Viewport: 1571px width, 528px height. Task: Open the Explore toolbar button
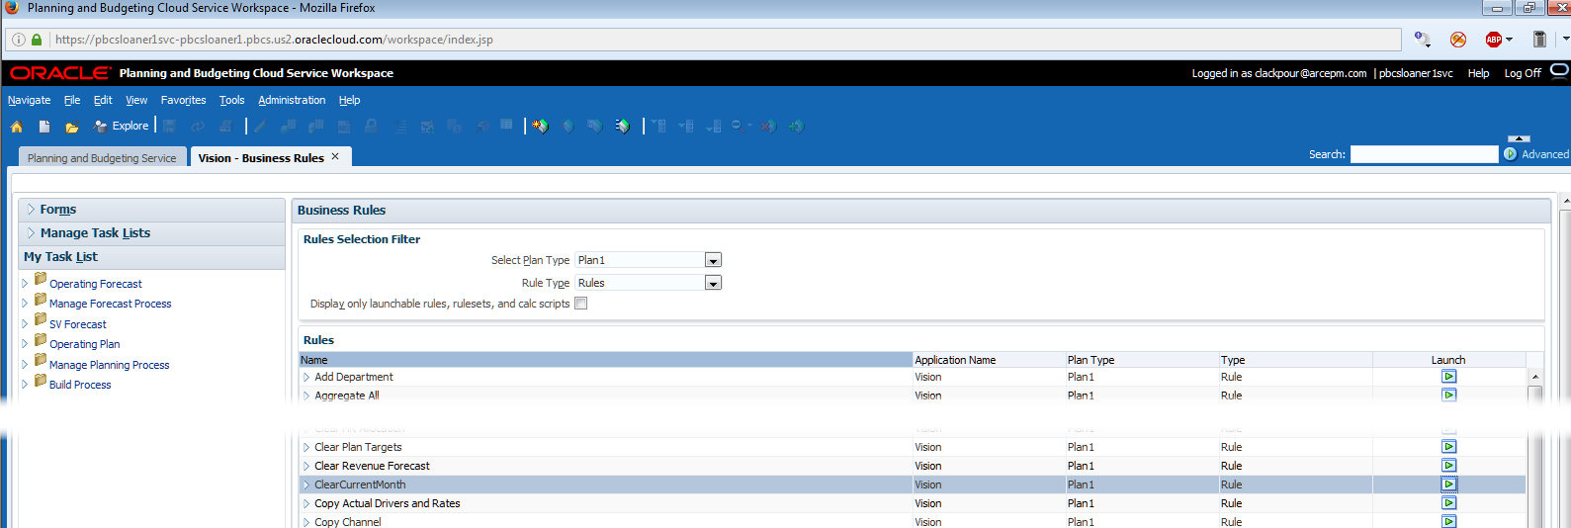click(121, 126)
